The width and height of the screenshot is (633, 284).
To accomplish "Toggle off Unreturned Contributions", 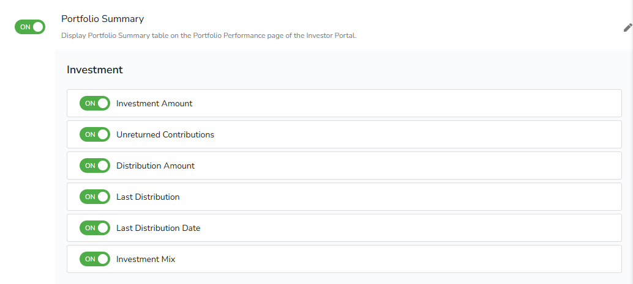I will pos(95,134).
